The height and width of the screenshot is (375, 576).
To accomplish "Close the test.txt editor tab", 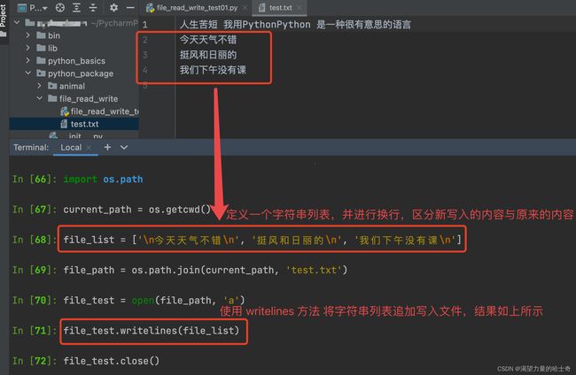I will 300,8.
